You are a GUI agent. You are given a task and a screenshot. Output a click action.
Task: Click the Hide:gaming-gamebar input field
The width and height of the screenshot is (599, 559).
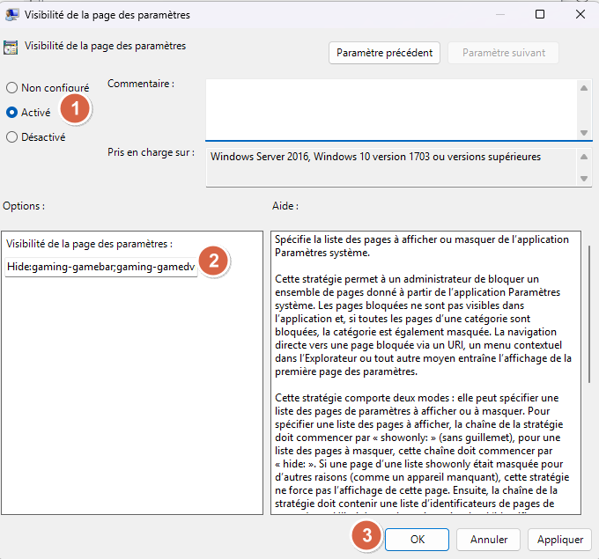101,267
